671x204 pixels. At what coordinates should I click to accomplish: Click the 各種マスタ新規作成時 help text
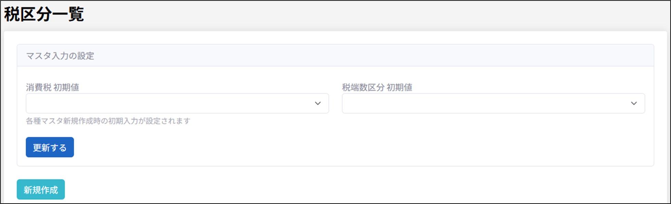(x=108, y=121)
